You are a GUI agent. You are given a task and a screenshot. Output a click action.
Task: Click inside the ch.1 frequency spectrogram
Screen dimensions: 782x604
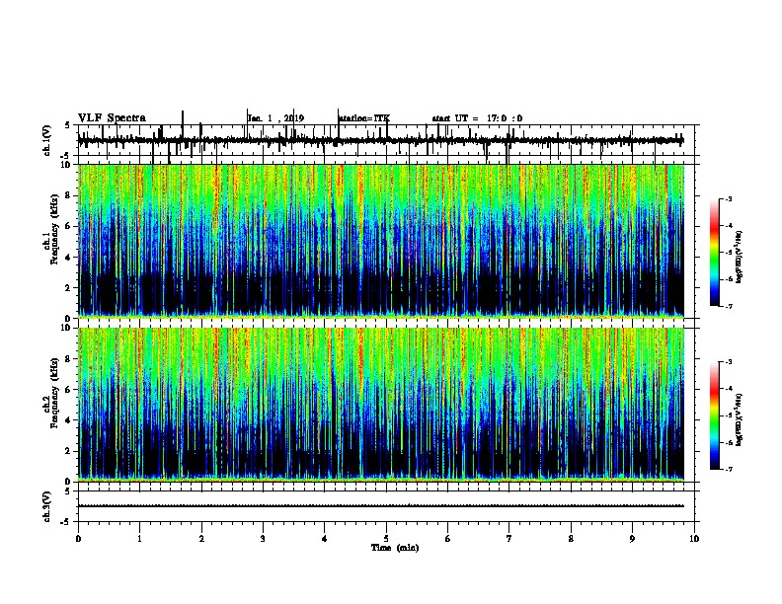pos(381,241)
